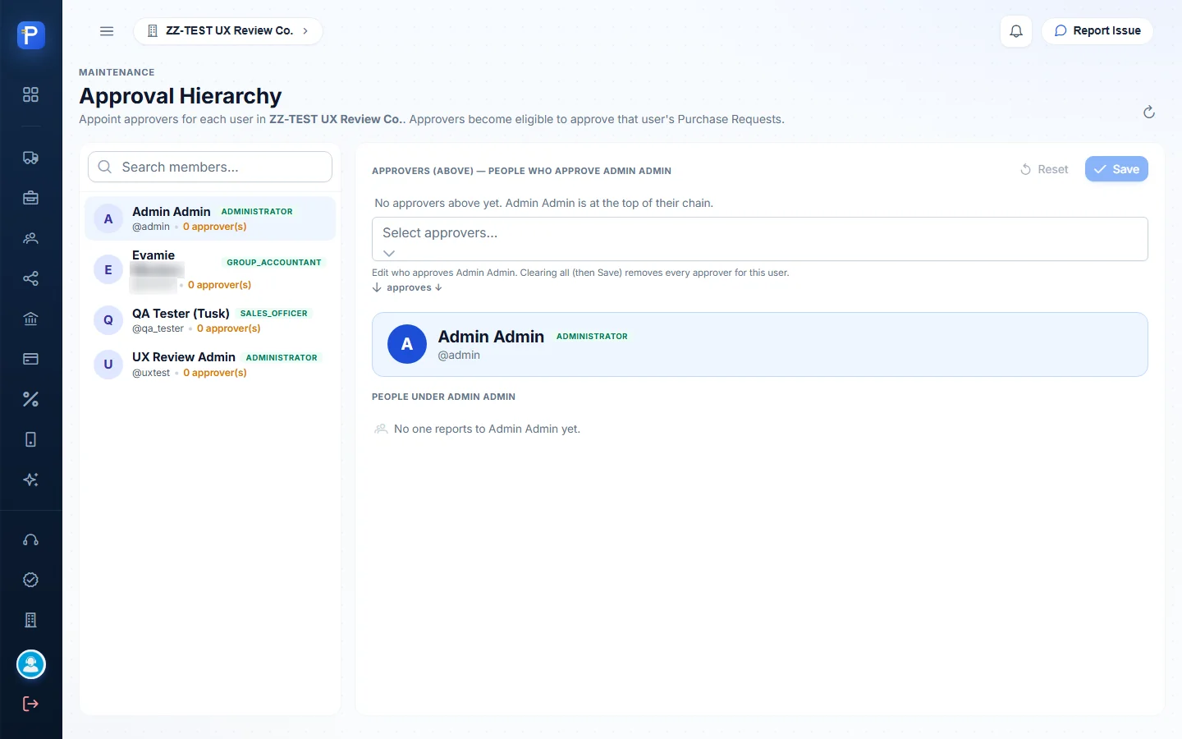
Task: Click the Report Issue button
Action: click(1097, 31)
